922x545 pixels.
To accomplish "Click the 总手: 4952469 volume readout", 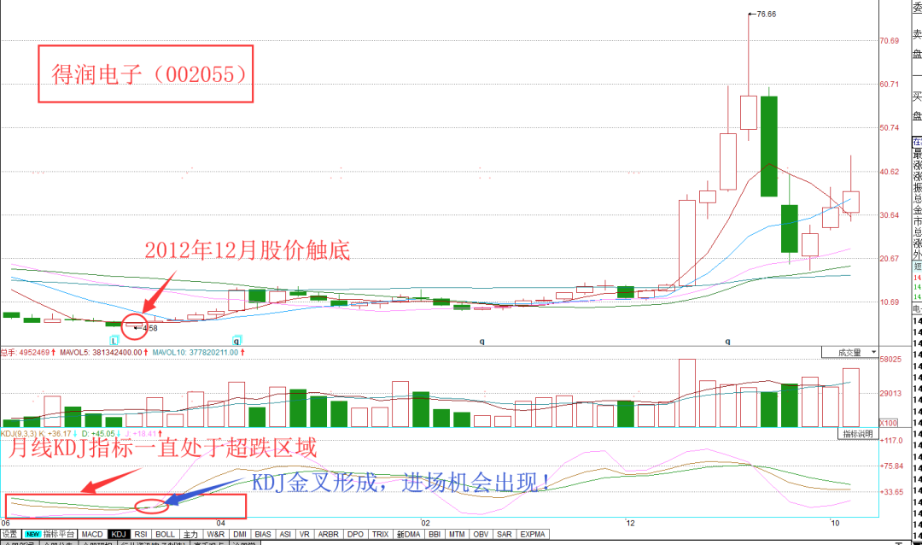I will click(x=28, y=353).
